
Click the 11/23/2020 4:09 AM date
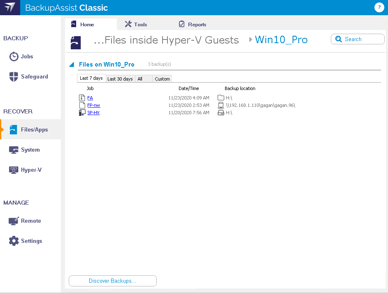click(189, 98)
